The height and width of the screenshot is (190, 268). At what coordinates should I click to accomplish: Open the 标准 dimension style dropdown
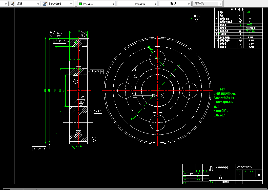28,4
